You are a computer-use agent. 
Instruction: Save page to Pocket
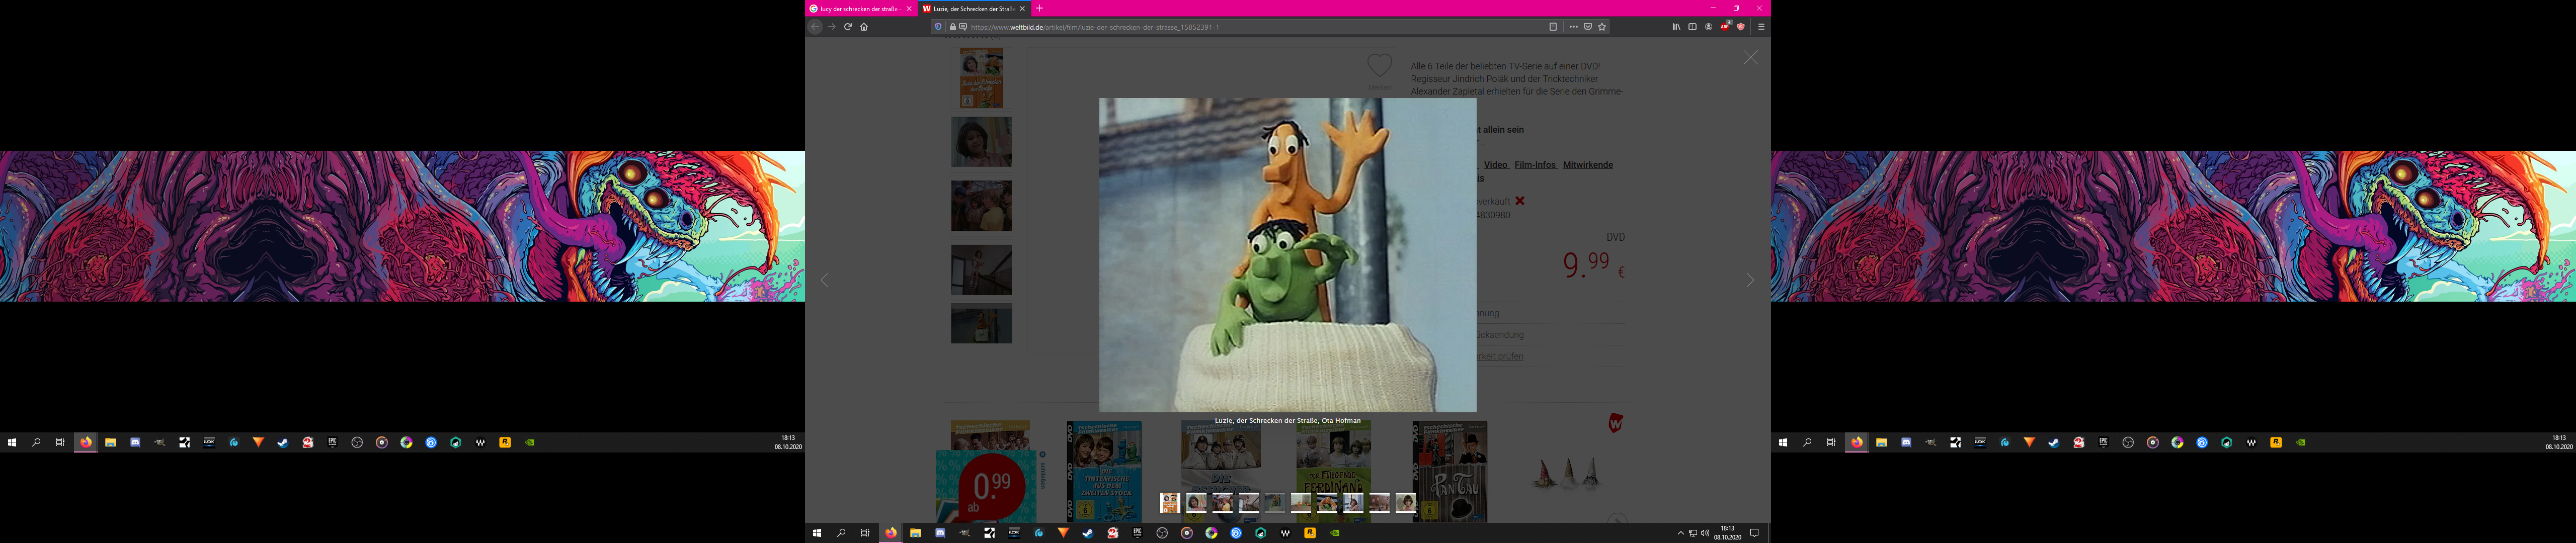click(x=1587, y=27)
